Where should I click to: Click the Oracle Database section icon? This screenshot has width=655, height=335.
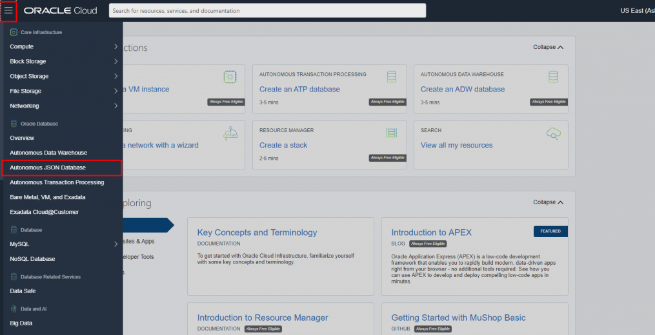pyautogui.click(x=14, y=124)
